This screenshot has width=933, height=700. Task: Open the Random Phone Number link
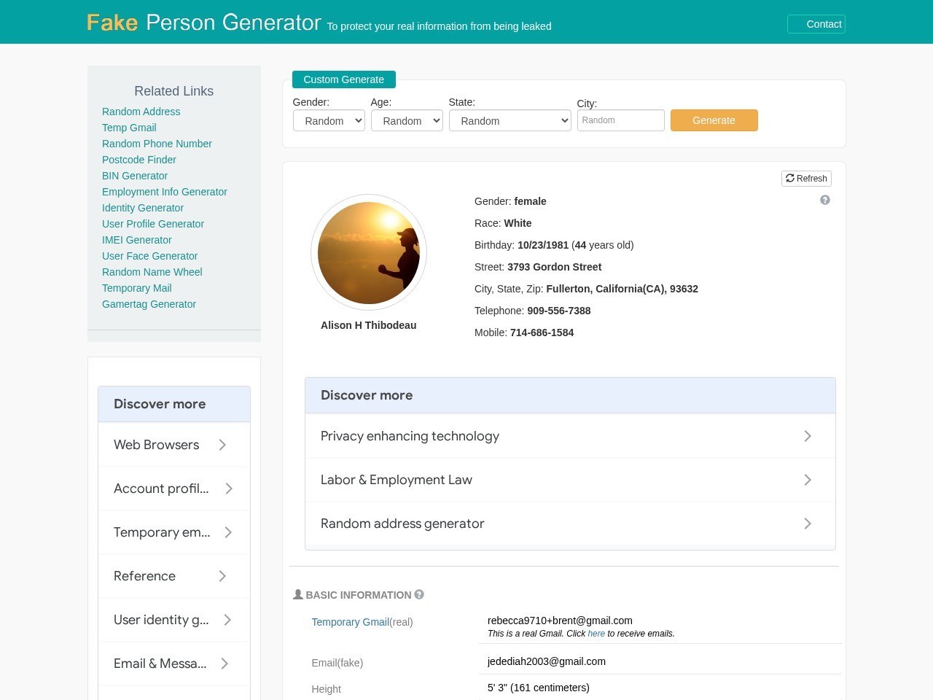pos(157,144)
